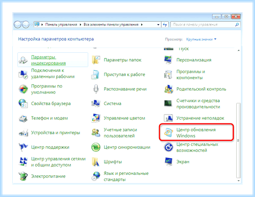Image resolution: width=255 pixels, height=197 pixels.
Task: Open the Учетные записи пользователей icon
Action: [x=96, y=133]
